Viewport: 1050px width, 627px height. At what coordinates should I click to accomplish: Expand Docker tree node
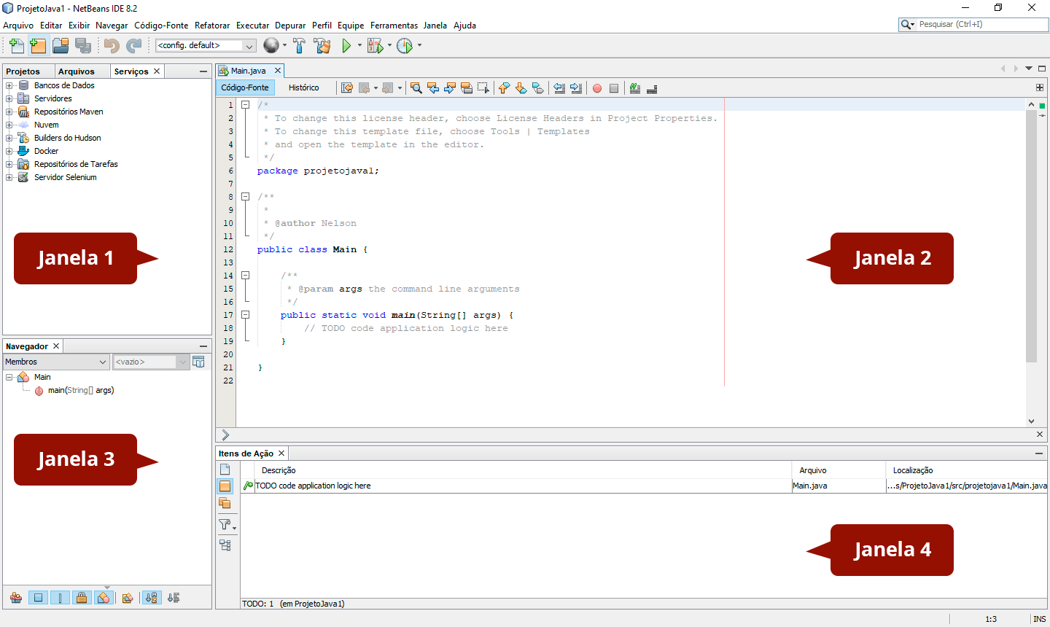click(x=9, y=151)
